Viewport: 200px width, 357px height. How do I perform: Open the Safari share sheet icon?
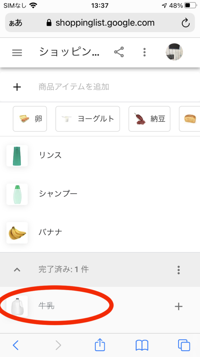(x=100, y=345)
